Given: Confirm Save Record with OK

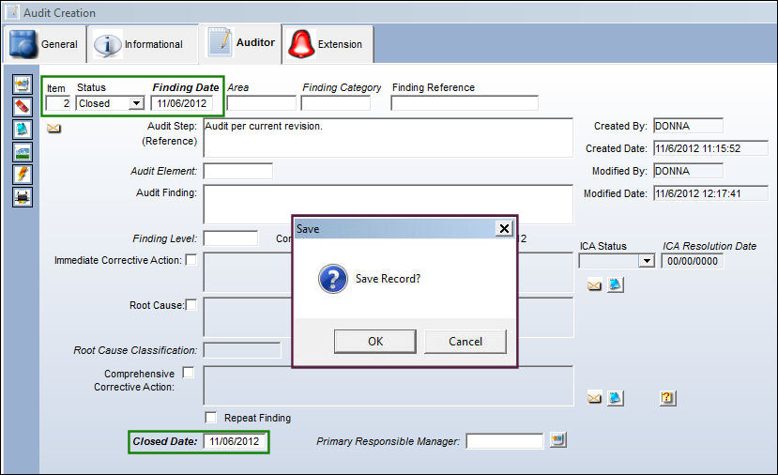Looking at the screenshot, I should [x=375, y=342].
